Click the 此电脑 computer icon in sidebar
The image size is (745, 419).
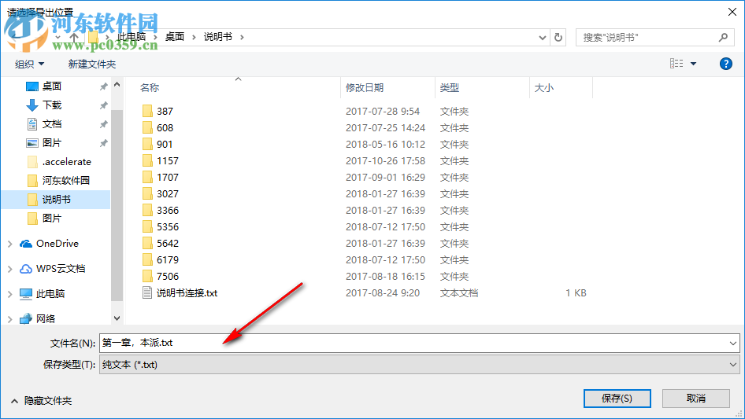[x=26, y=294]
